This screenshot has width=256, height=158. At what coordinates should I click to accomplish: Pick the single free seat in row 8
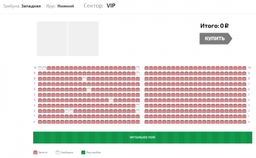coord(85,79)
